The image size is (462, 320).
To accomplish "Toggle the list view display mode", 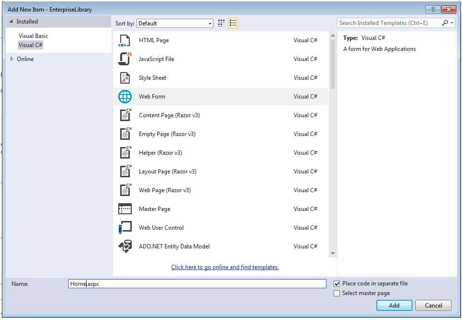I will [233, 23].
